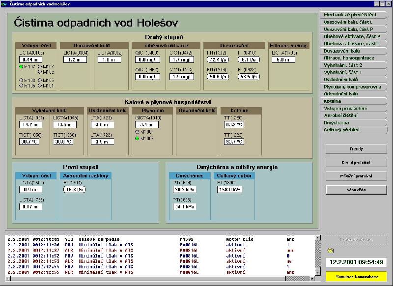Click the Nápověda help button
The width and height of the screenshot is (393, 286).
coord(356,190)
